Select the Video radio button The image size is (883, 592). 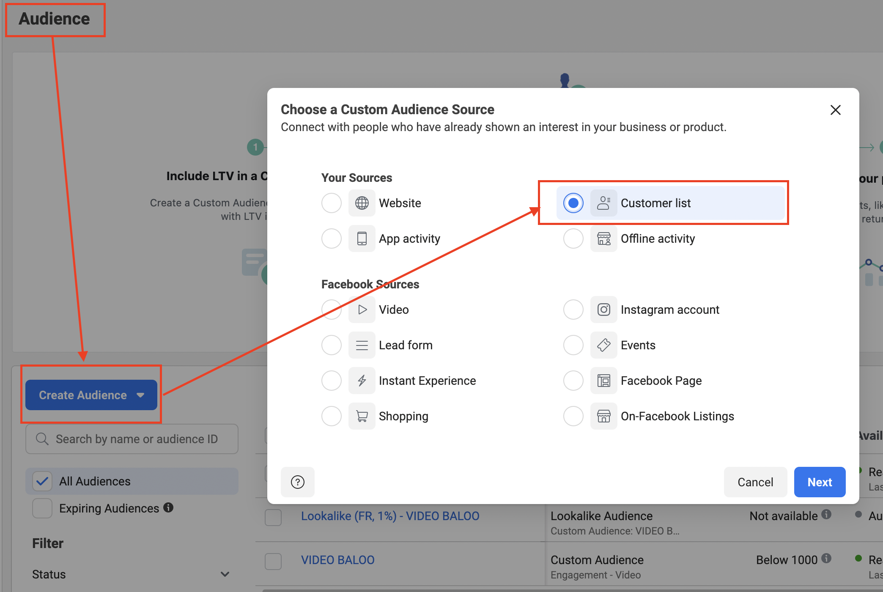(x=332, y=310)
